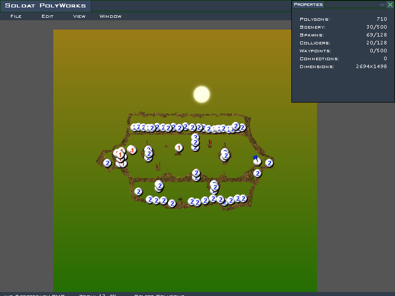395x296 pixels.
Task: Click the Polygons count 710 in Properties
Action: click(x=382, y=19)
